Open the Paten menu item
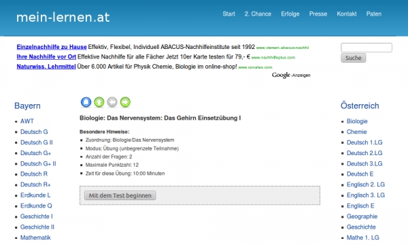 tap(374, 14)
